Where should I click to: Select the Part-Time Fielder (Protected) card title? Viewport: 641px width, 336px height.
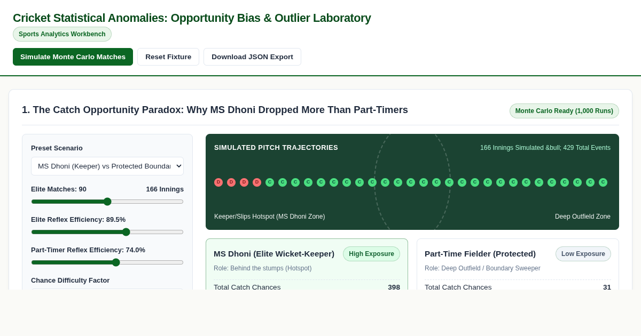coord(480,254)
